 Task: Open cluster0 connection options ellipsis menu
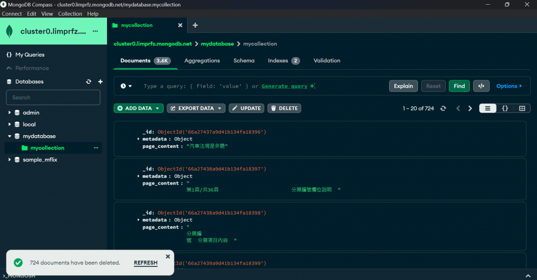point(95,31)
